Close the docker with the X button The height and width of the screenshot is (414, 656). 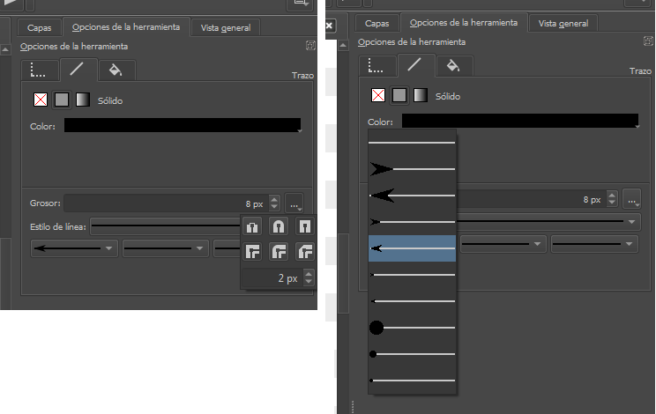pyautogui.click(x=329, y=26)
